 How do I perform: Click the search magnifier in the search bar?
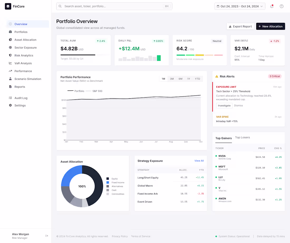tap(60, 6)
